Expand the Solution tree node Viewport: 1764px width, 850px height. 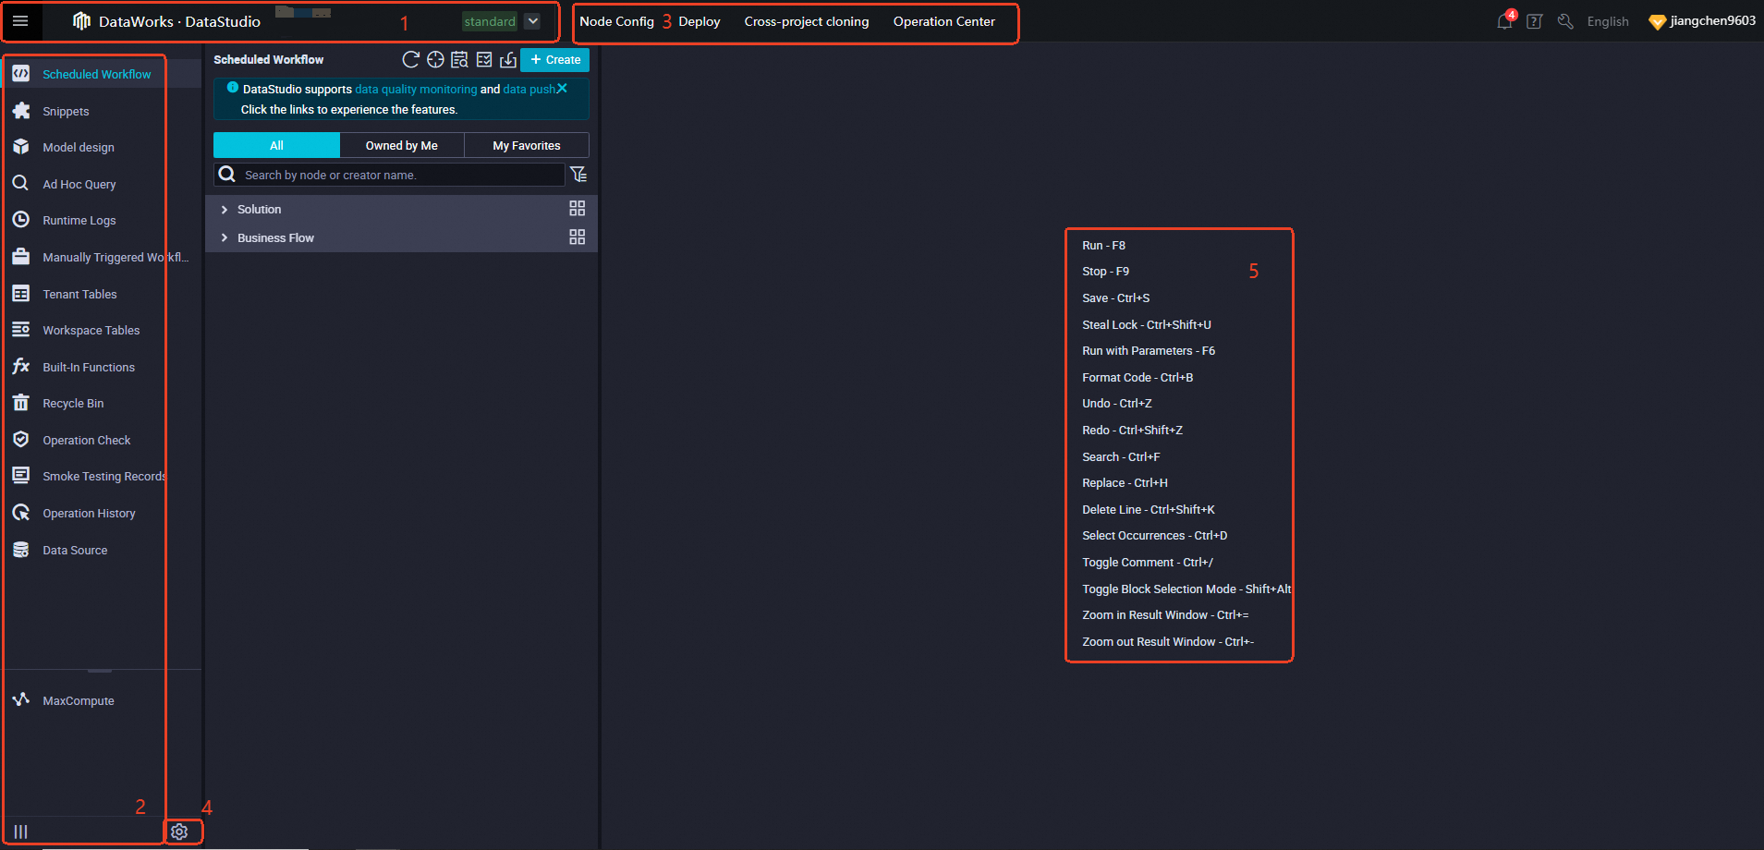[x=224, y=210]
